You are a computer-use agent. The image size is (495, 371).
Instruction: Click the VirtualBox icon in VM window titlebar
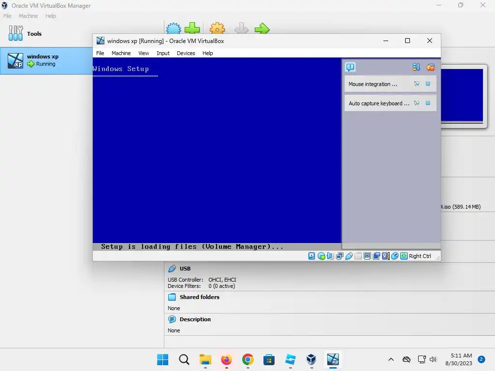pos(101,41)
